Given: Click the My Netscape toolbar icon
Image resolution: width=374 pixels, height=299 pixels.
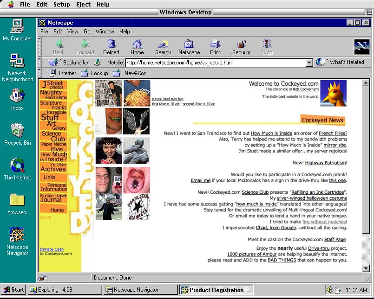Looking at the screenshot, I should click(189, 47).
